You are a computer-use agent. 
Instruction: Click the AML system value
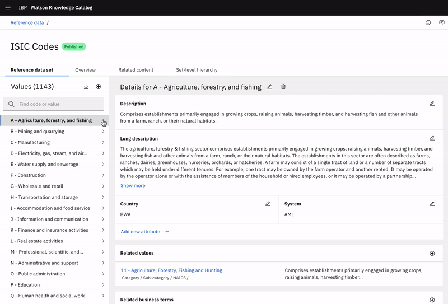coord(289,214)
